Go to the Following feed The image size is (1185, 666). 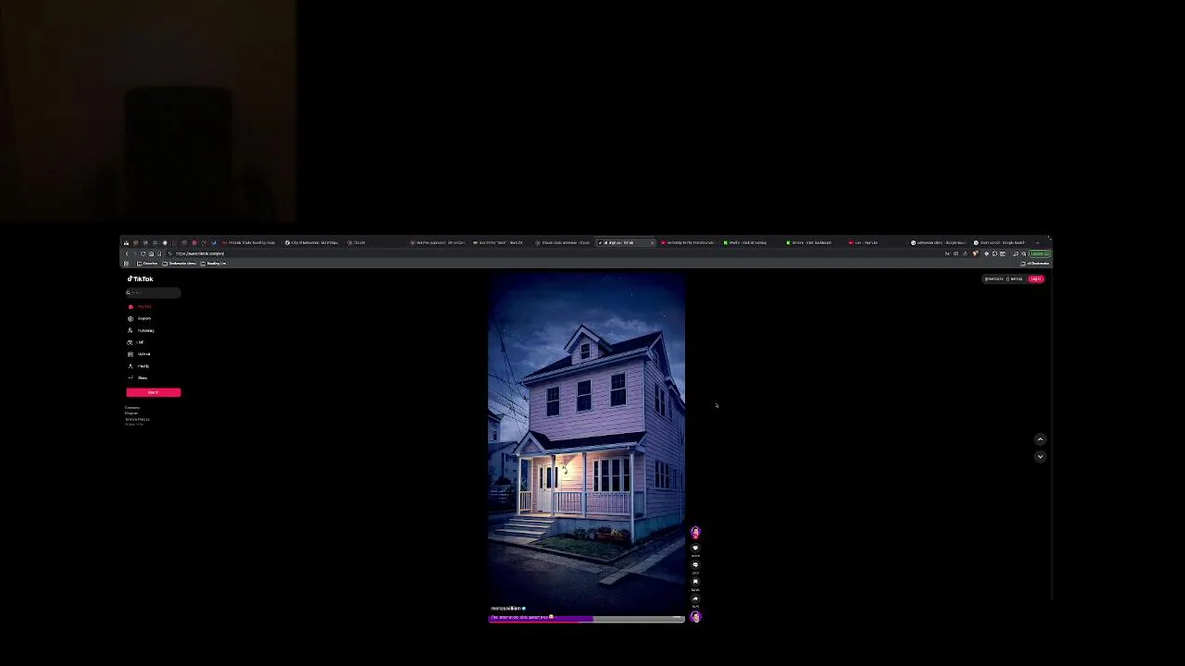click(x=142, y=330)
